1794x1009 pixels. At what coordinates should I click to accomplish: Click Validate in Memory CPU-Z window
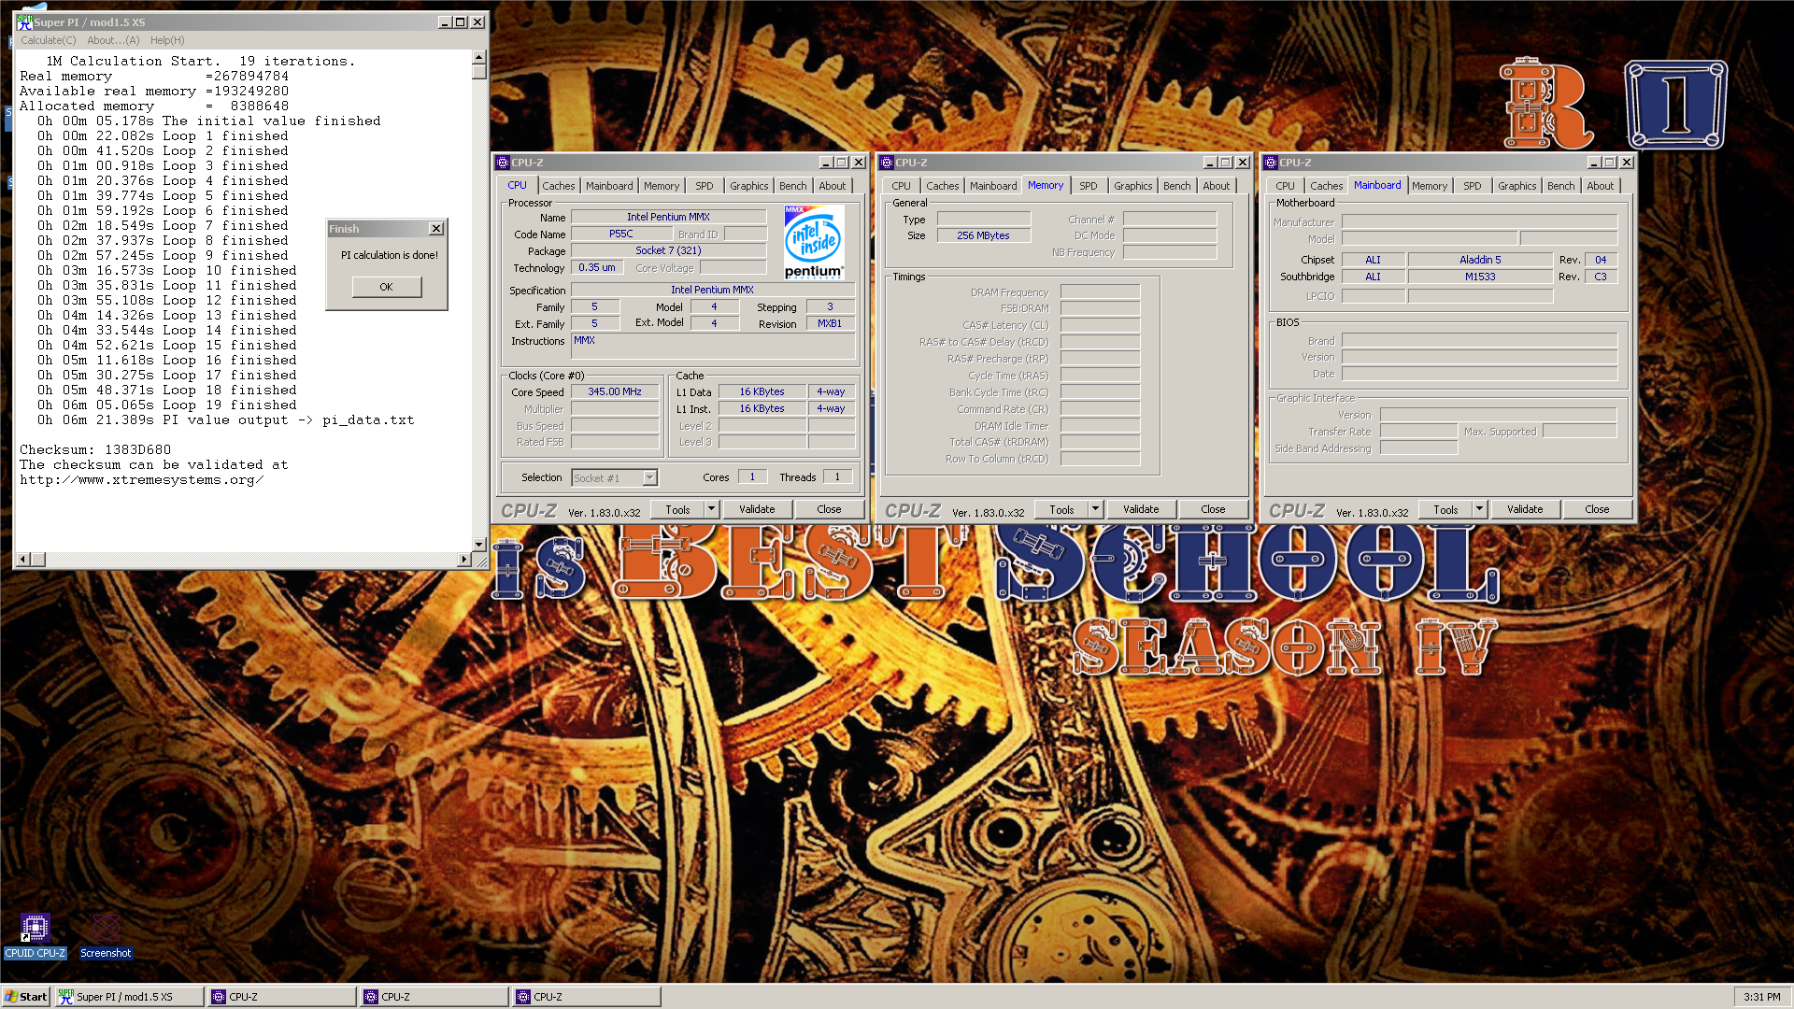click(x=1141, y=510)
